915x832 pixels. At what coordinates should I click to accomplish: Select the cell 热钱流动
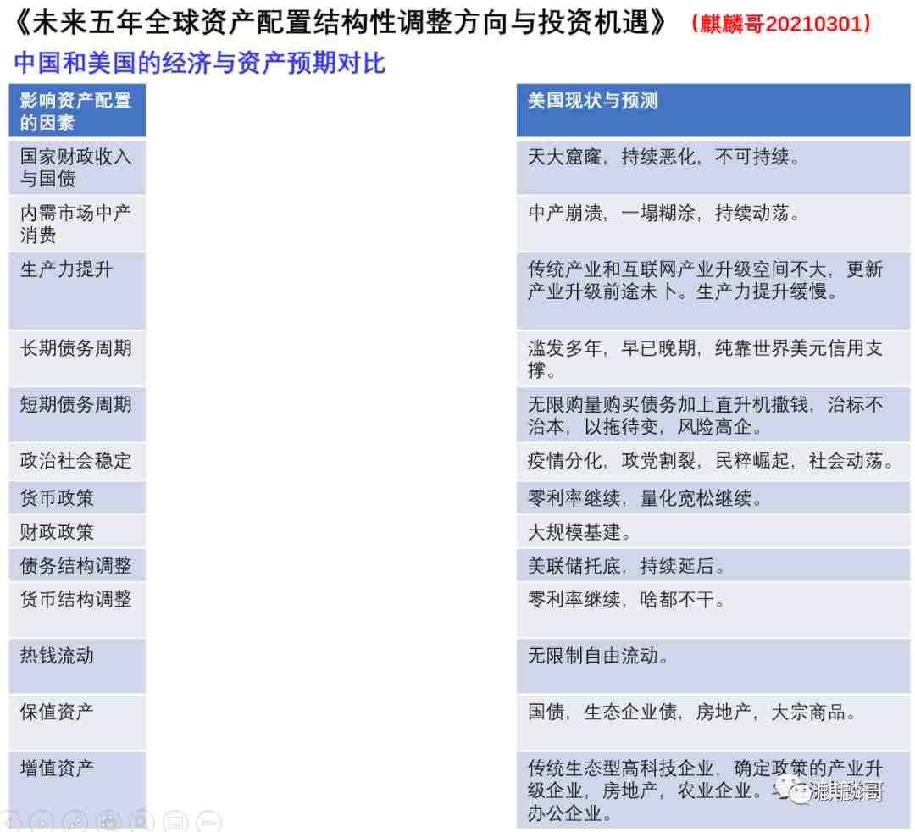(77, 666)
